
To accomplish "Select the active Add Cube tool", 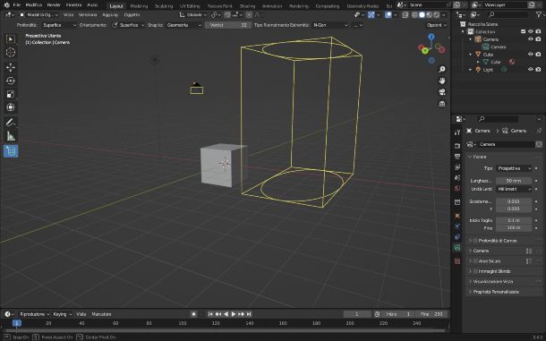I will click(x=11, y=151).
